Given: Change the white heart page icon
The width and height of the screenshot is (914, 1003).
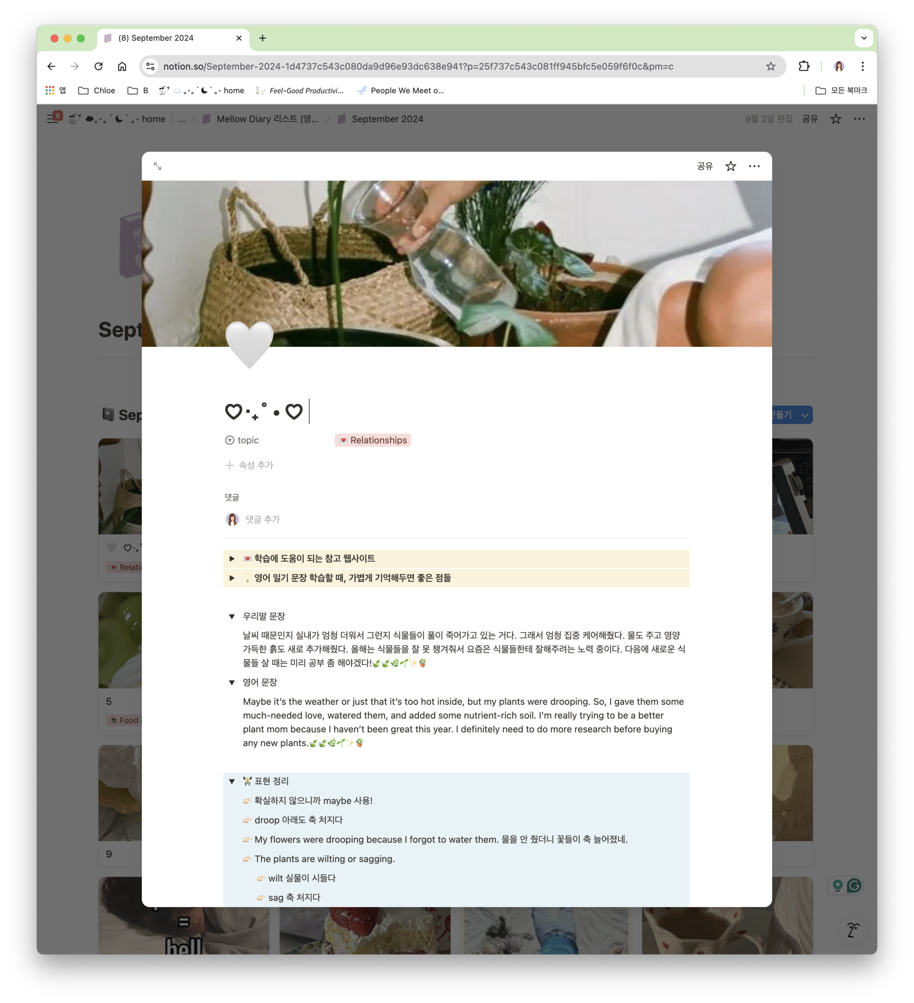Looking at the screenshot, I should pyautogui.click(x=249, y=345).
